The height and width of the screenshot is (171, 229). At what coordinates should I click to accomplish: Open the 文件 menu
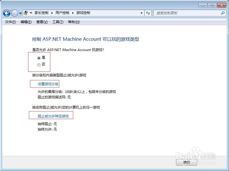(10, 22)
